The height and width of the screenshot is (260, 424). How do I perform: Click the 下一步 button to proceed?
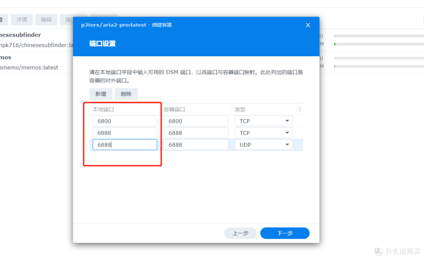[x=285, y=233]
